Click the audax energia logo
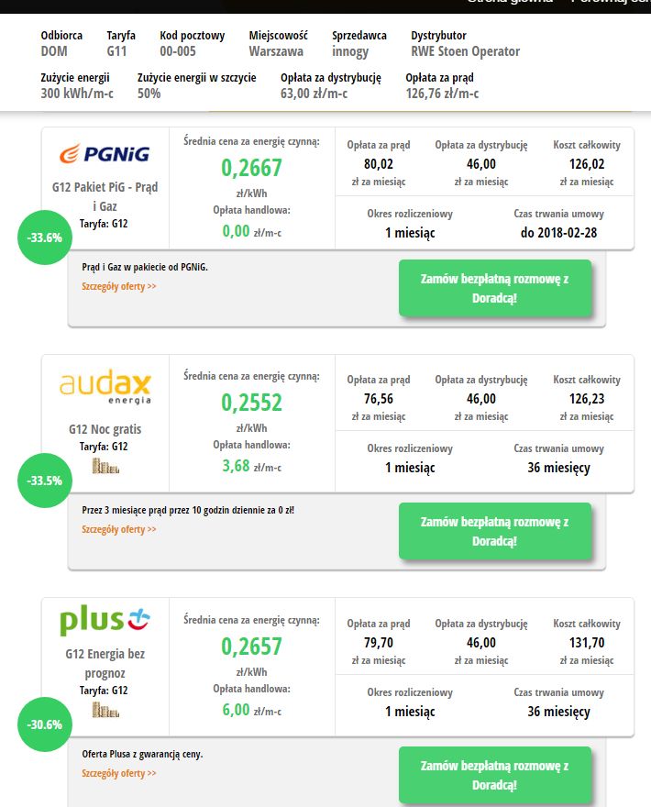The height and width of the screenshot is (807, 651). point(105,388)
